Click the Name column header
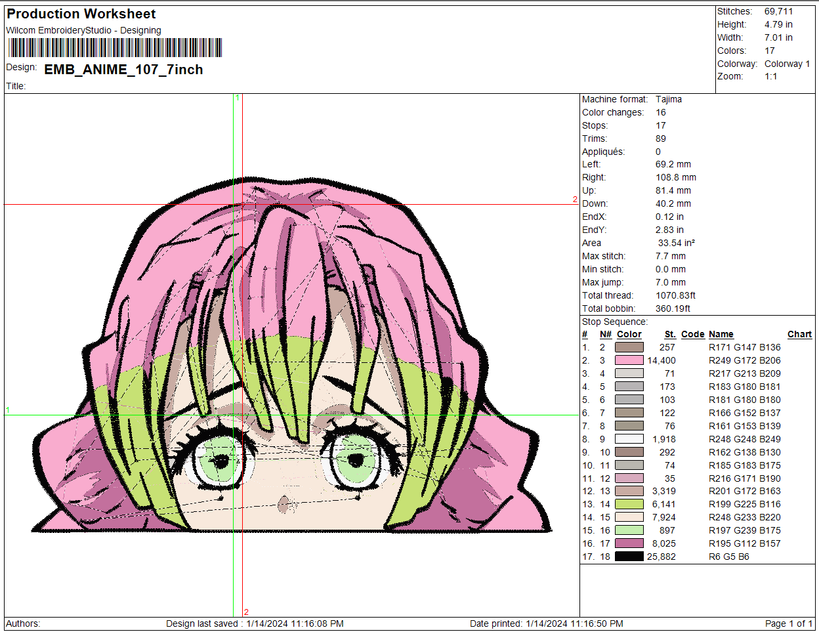Viewport: 819px width, 632px height. 721,334
